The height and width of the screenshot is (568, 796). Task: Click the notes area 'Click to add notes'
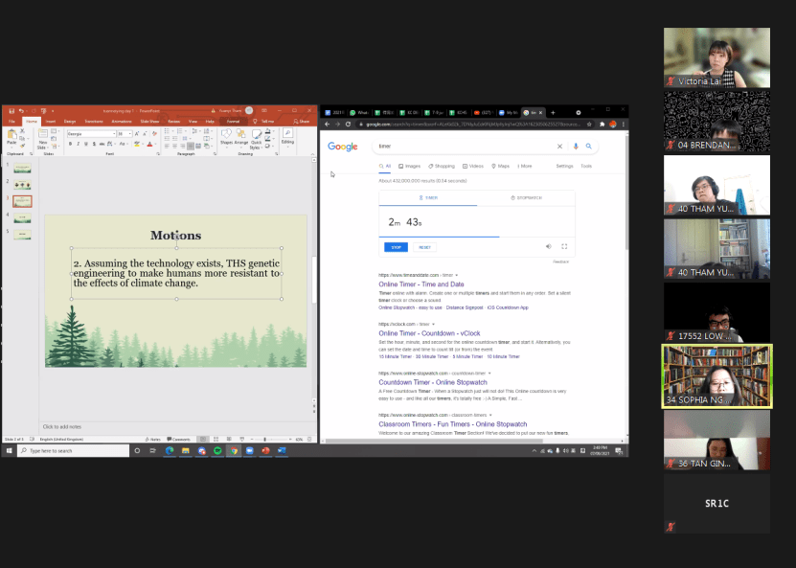click(62, 427)
